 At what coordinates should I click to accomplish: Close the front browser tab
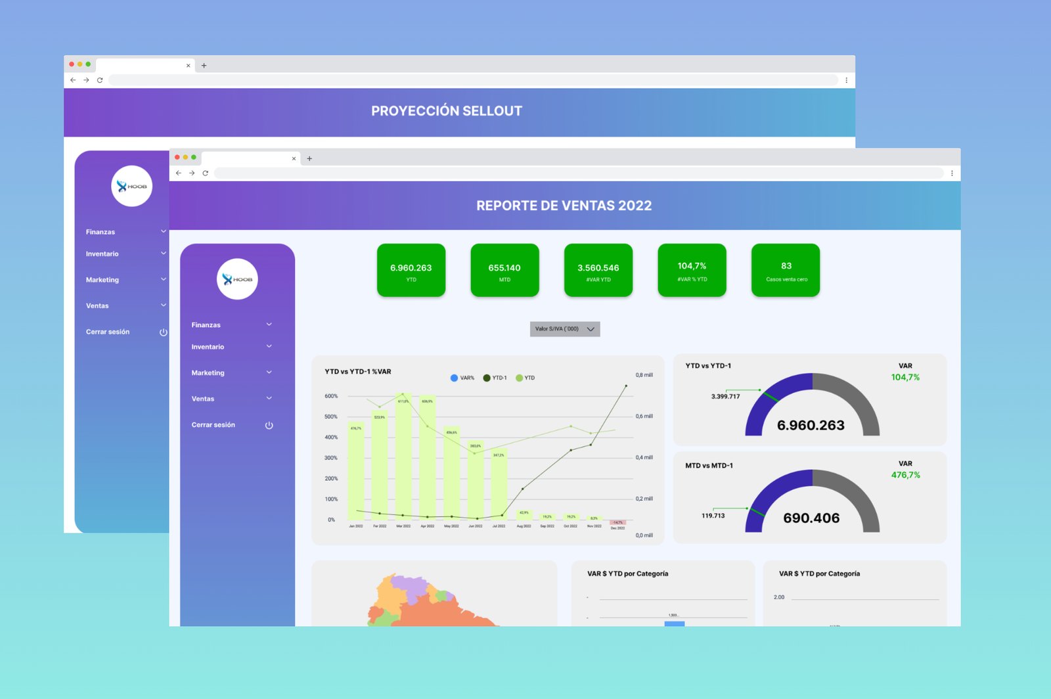click(294, 158)
